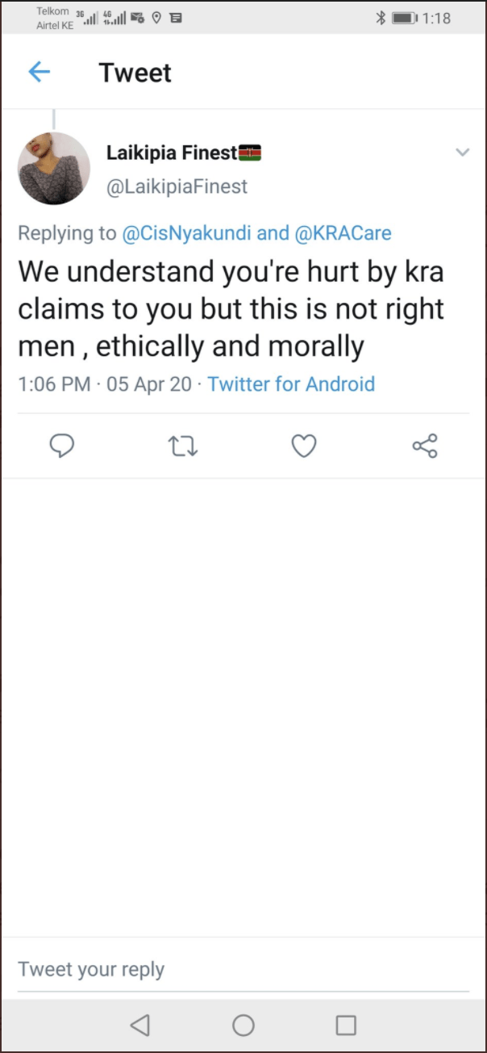Tap the battery indicator in status bar
This screenshot has width=487, height=1053.
point(403,18)
